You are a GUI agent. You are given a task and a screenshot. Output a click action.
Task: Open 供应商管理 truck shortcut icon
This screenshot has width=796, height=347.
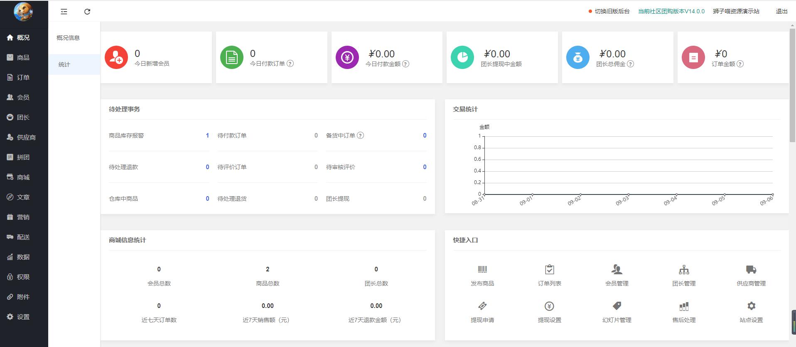[751, 269]
